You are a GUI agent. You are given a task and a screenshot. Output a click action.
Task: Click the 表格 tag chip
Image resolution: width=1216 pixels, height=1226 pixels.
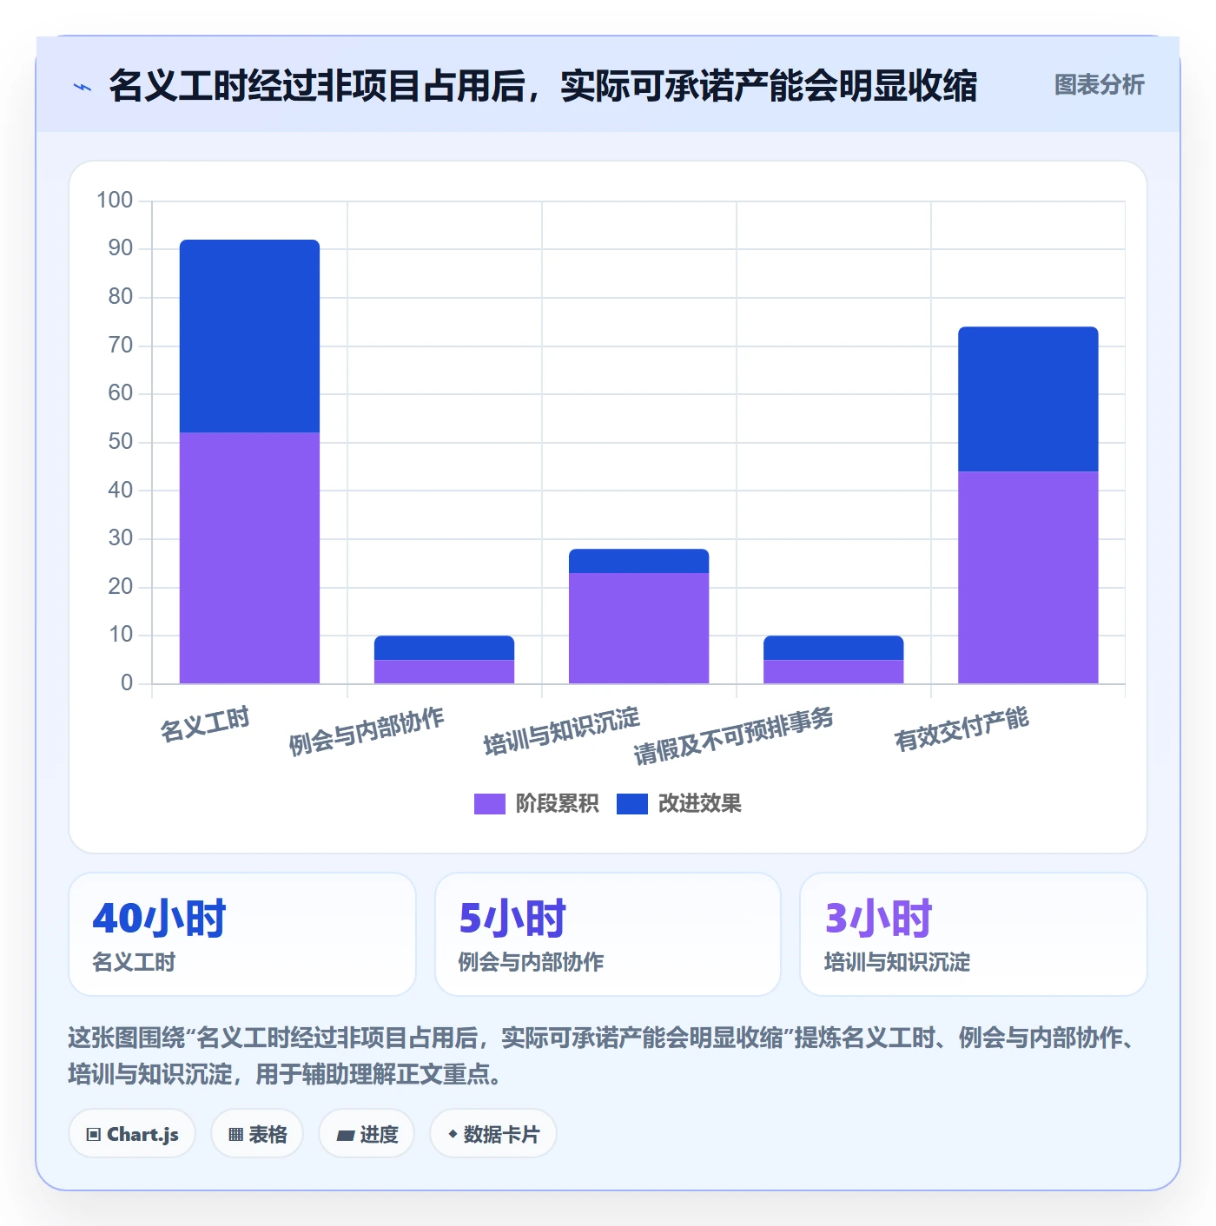tap(257, 1134)
